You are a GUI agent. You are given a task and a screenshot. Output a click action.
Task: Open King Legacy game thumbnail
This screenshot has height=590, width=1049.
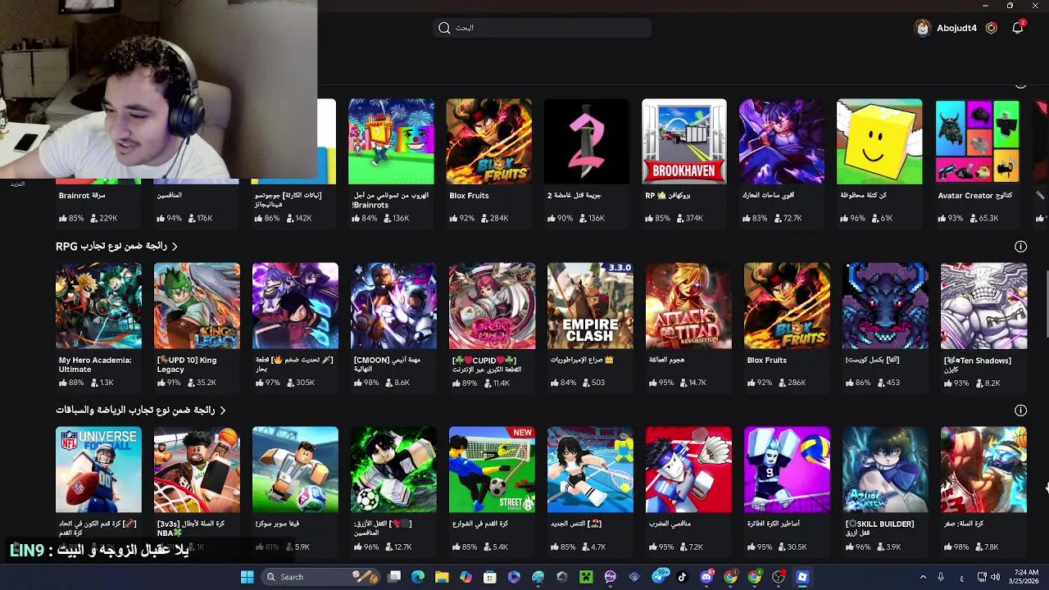pyautogui.click(x=197, y=306)
